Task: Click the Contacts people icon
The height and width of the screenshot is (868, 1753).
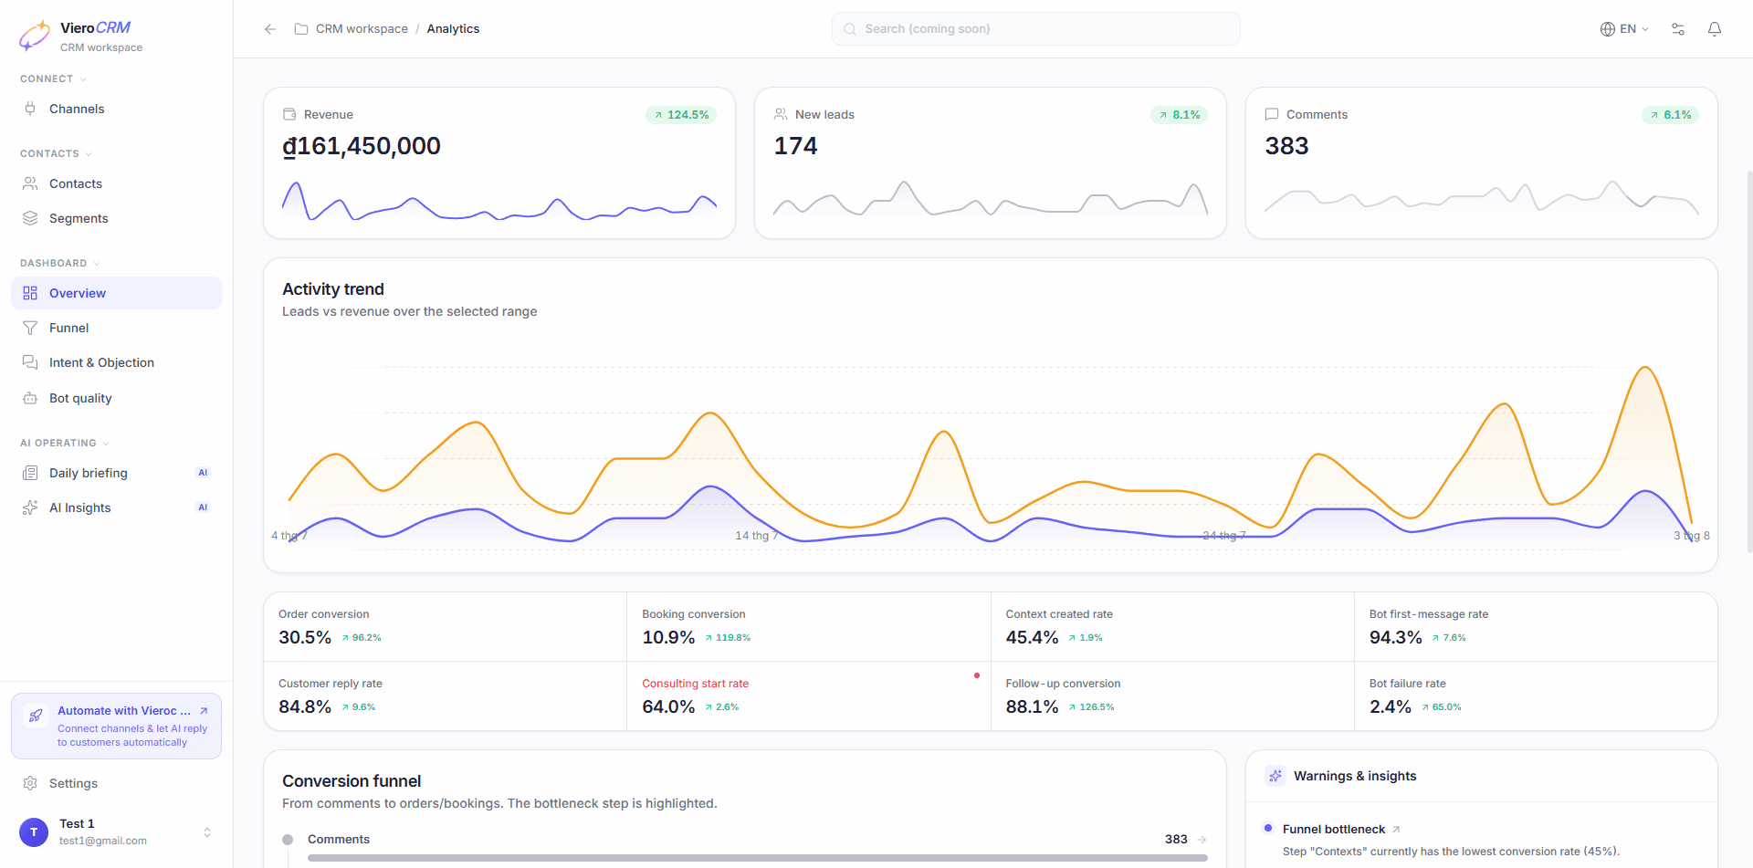Action: [x=30, y=183]
